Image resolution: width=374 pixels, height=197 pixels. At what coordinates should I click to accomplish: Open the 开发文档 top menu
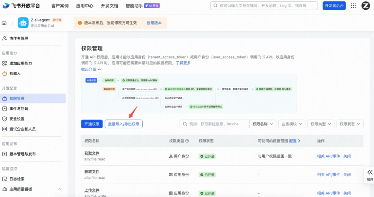(x=109, y=6)
